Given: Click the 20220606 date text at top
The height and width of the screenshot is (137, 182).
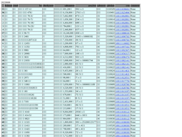Looking at the screenshot, I should [x=6, y=2].
